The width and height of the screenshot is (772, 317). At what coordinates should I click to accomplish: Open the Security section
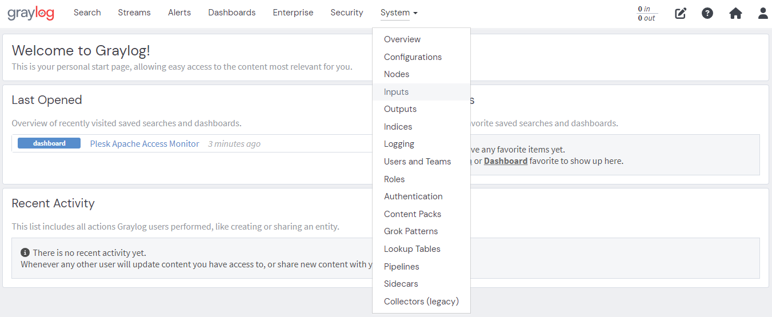[x=347, y=13]
